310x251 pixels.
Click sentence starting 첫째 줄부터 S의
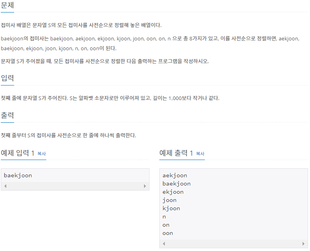tap(68, 135)
